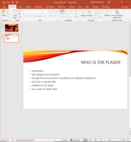Click the Tell me search box
Viewport: 131px width, 142px height.
106,7
